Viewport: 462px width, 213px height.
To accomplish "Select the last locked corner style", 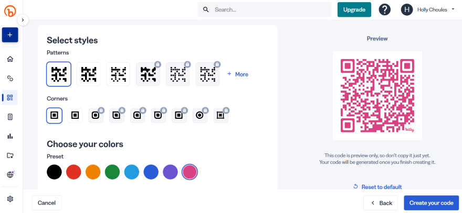I will [220, 116].
